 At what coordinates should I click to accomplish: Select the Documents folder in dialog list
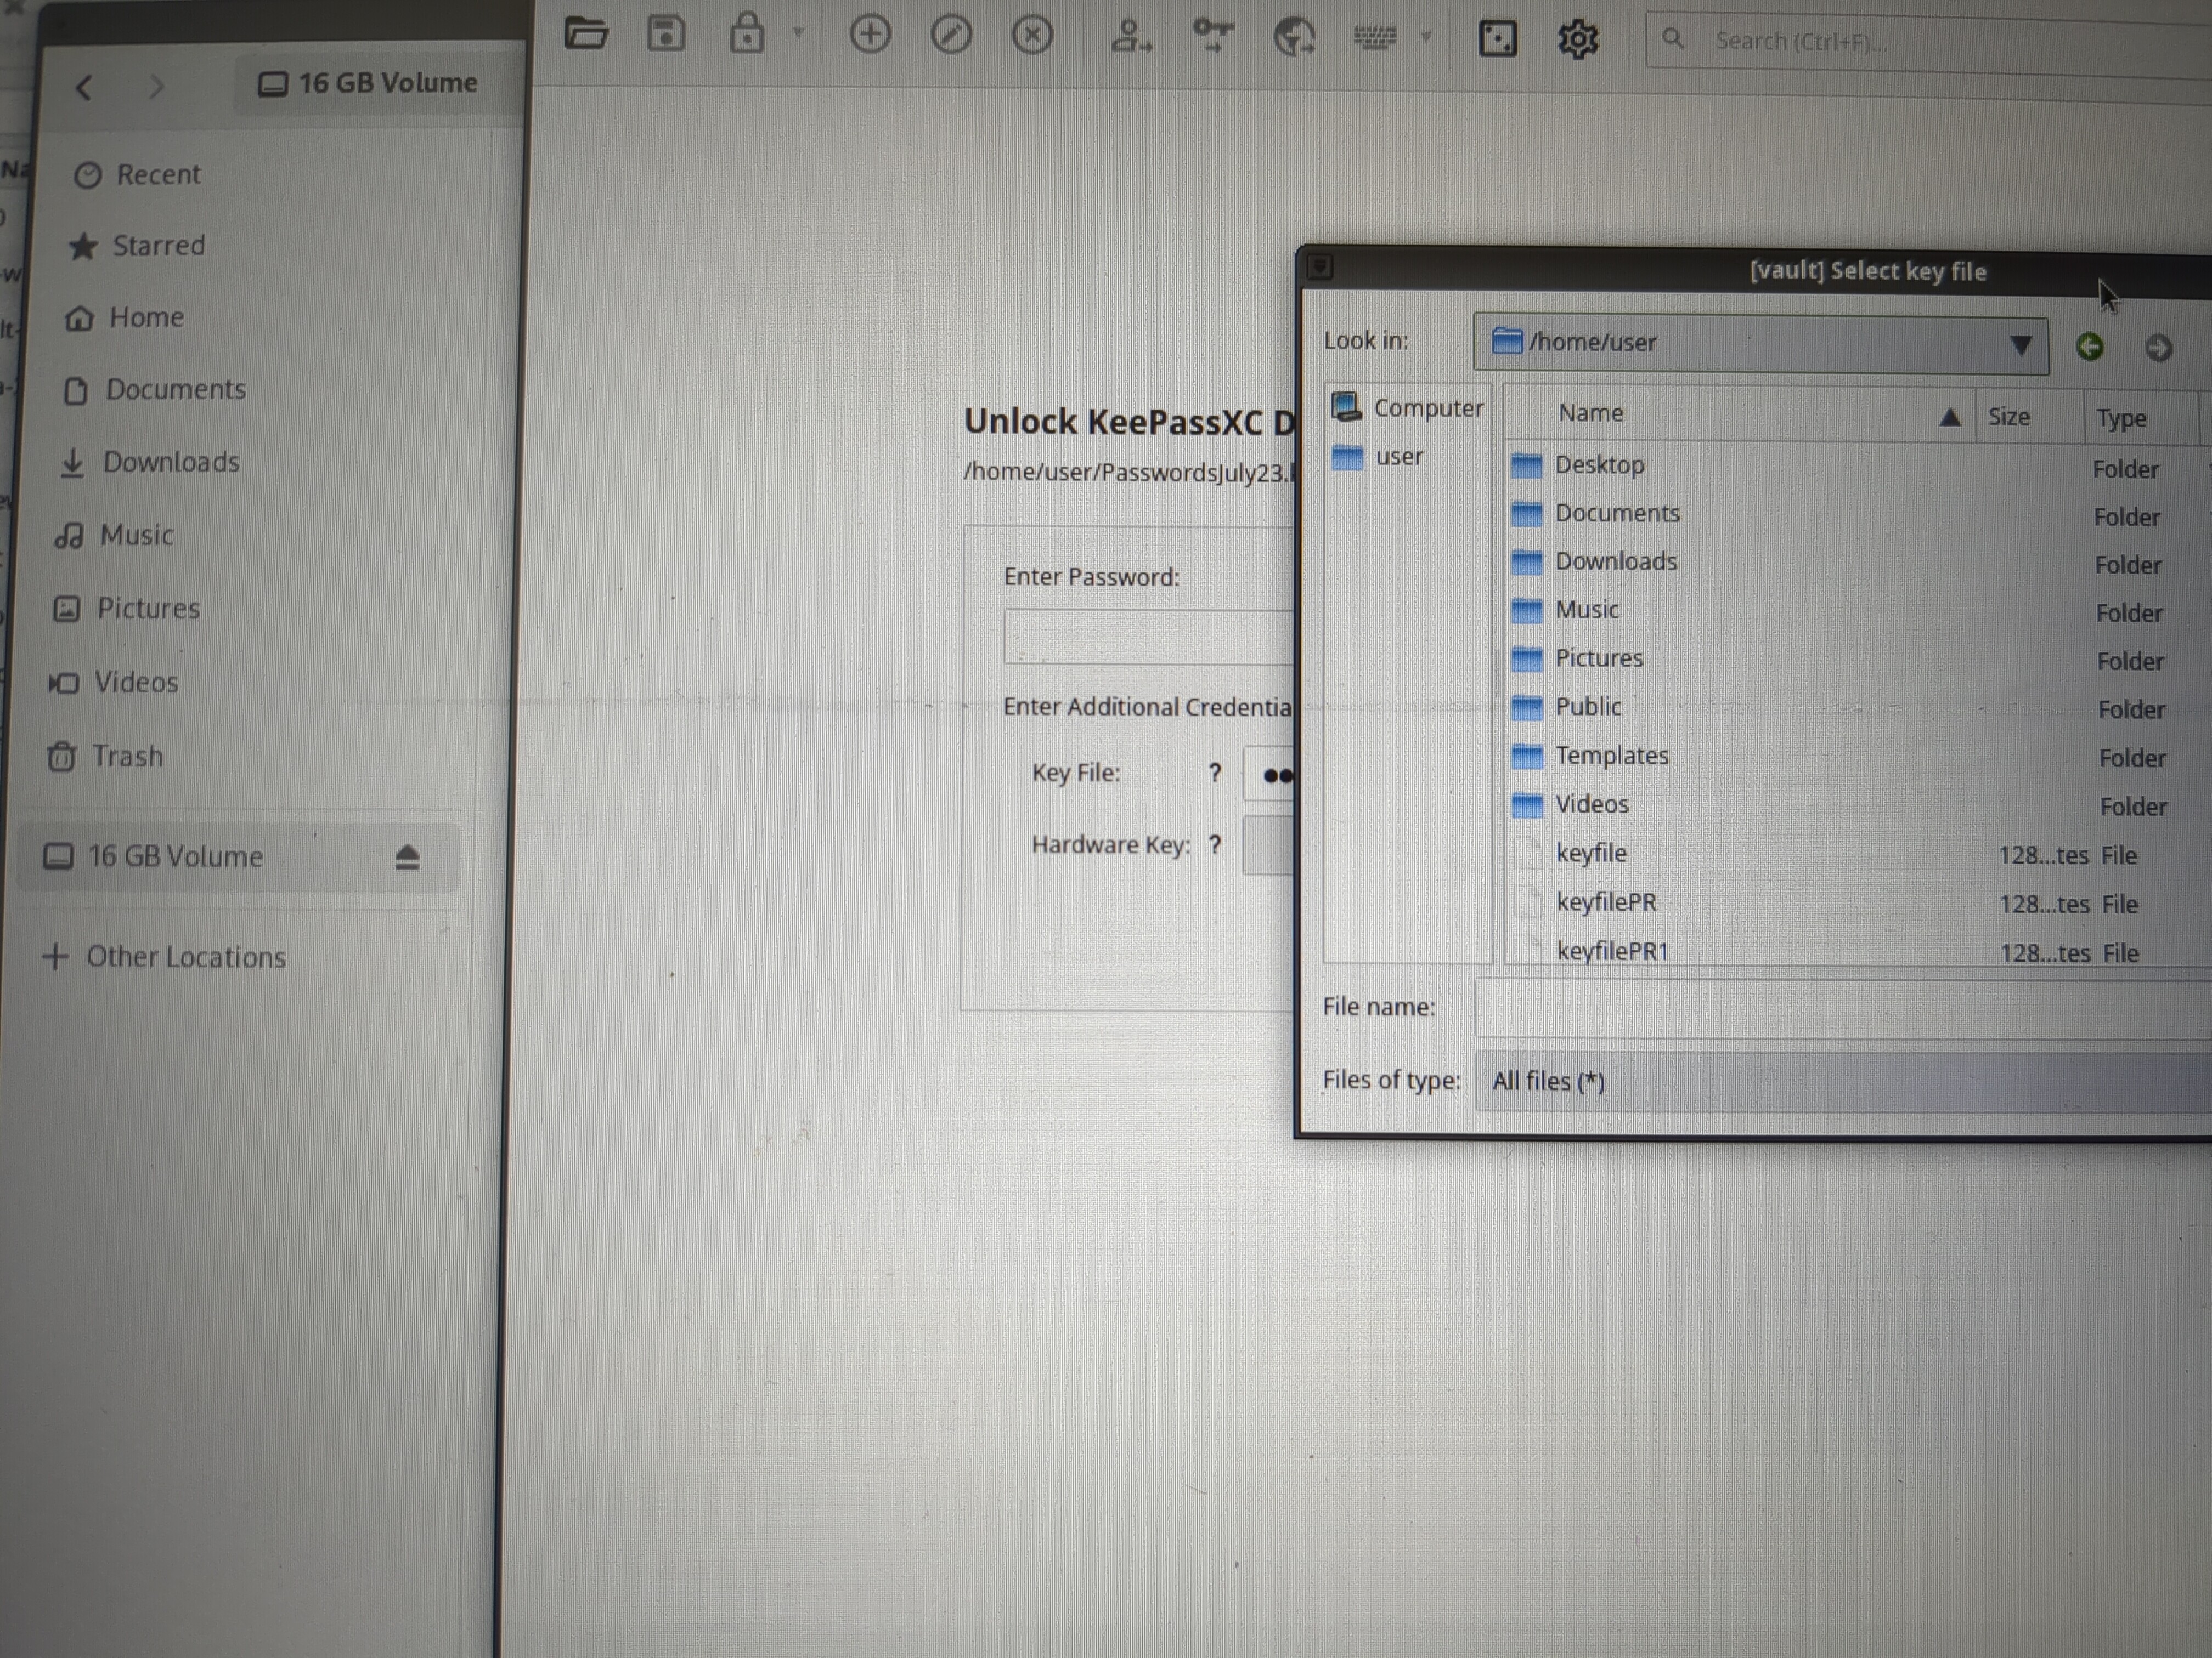pyautogui.click(x=1858, y=515)
